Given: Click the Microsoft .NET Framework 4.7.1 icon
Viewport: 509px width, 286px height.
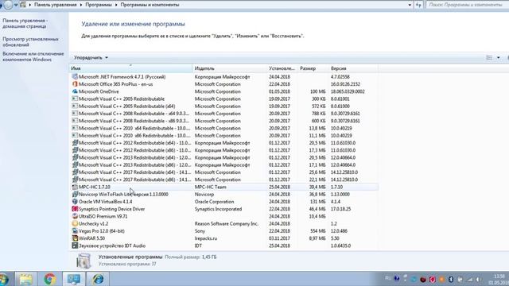Looking at the screenshot, I should pos(75,77).
